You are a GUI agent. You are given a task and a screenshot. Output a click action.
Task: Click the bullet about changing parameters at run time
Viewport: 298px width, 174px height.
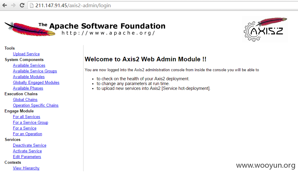coord(133,84)
